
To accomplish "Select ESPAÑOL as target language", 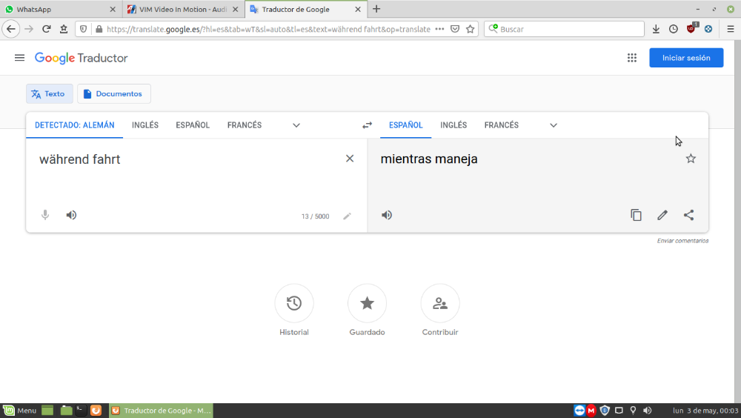I will pos(406,125).
